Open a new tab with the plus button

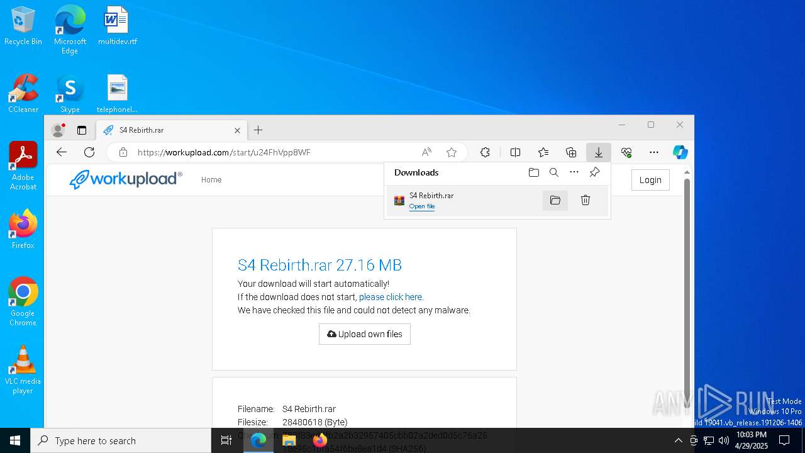tap(258, 130)
